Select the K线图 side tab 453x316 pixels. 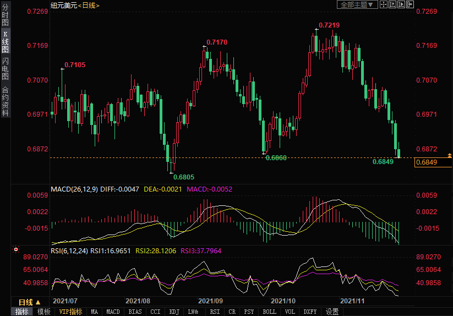point(5,42)
